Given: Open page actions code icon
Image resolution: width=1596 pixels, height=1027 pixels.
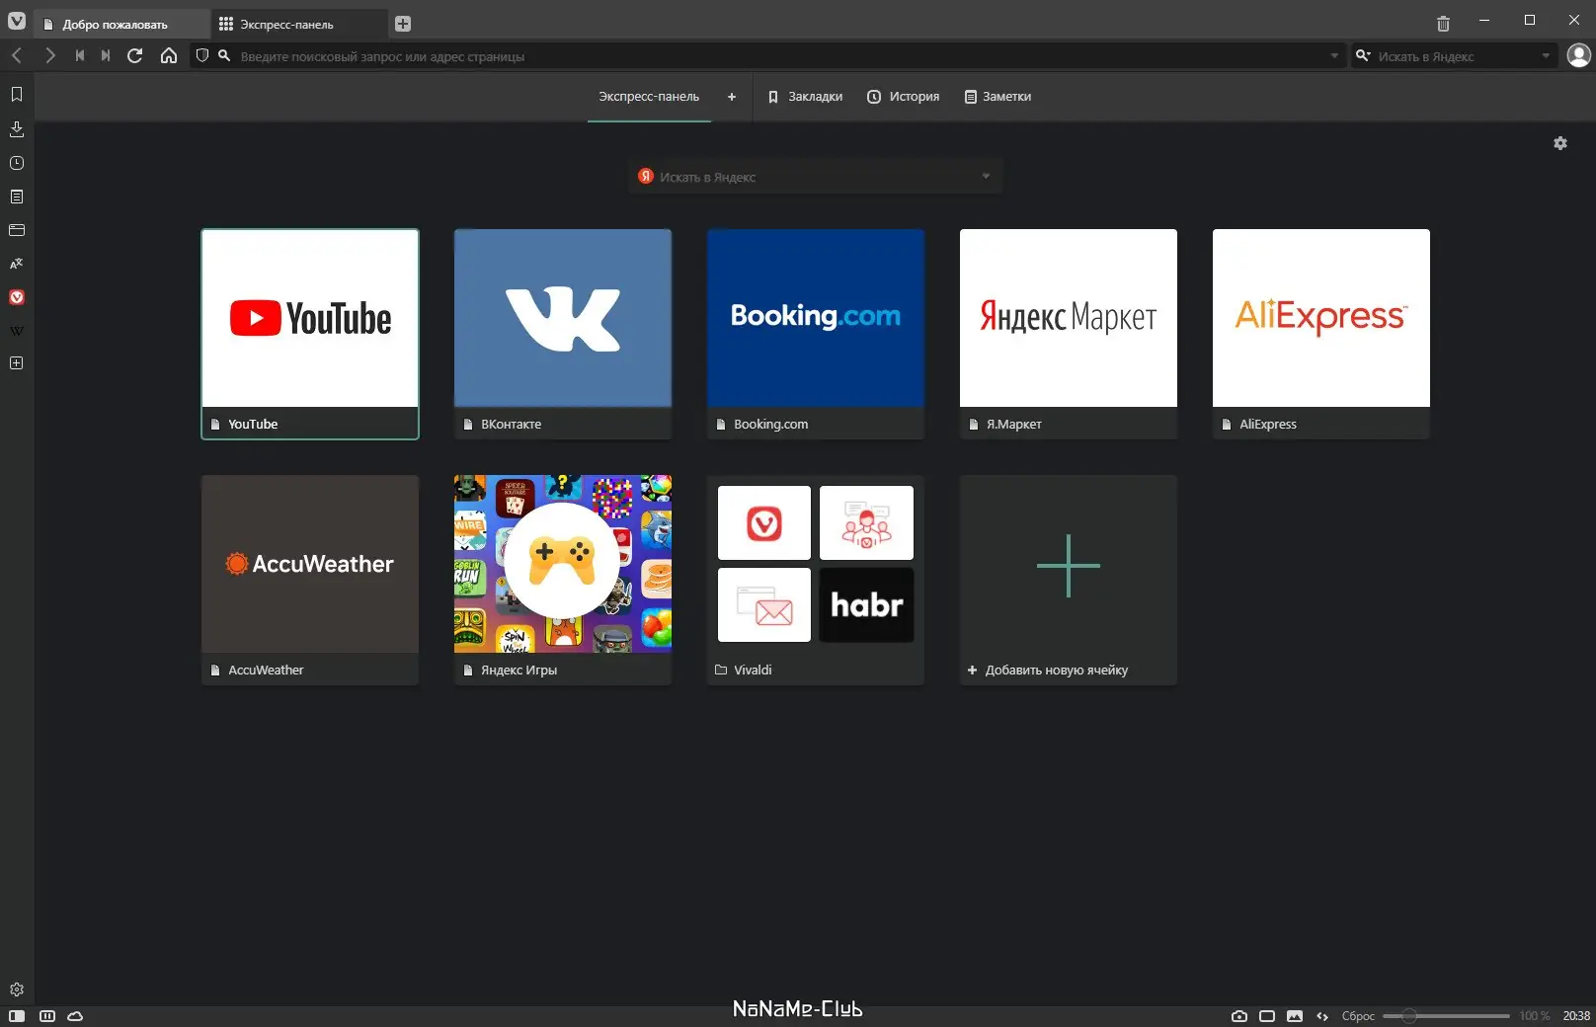Looking at the screenshot, I should pyautogui.click(x=1322, y=1015).
